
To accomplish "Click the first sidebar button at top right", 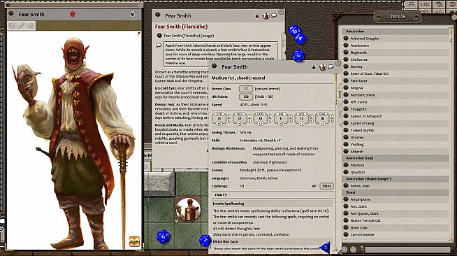I will 412,4.
